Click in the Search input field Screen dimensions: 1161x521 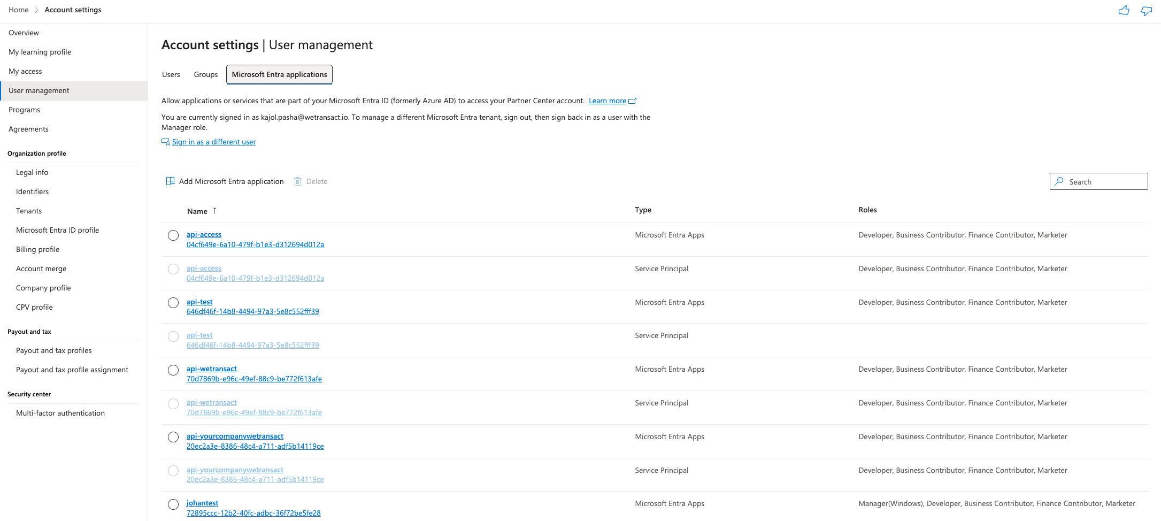(1098, 181)
